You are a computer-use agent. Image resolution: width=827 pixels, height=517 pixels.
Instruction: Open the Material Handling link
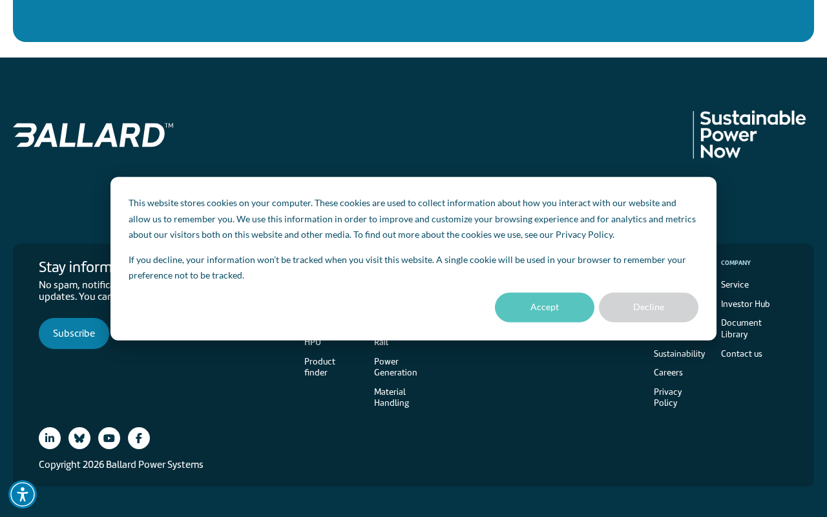pyautogui.click(x=392, y=397)
